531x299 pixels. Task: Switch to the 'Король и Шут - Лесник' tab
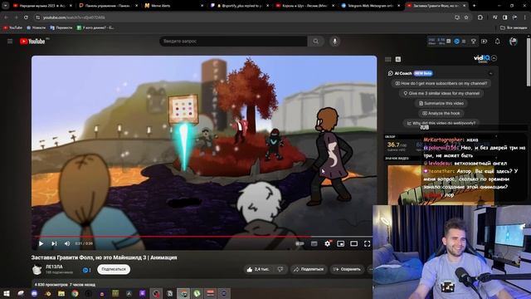(x=305, y=6)
